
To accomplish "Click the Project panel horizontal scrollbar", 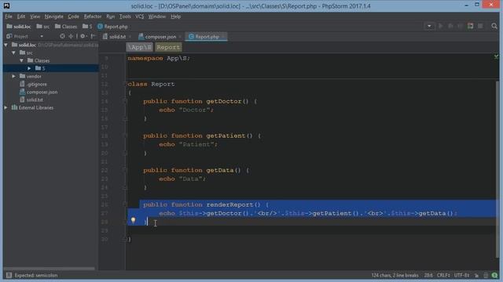I will click(x=49, y=269).
